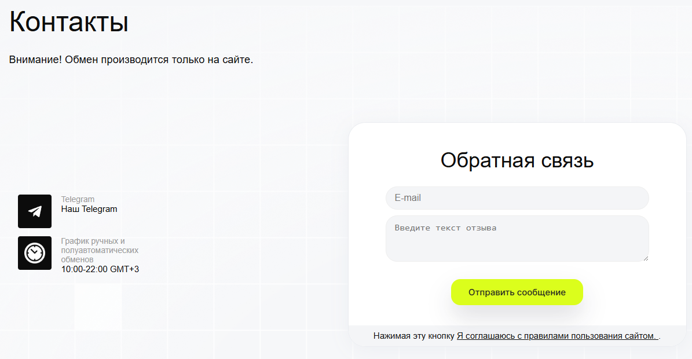Grab the textarea resize handle corner
The width and height of the screenshot is (692, 359).
[645, 258]
